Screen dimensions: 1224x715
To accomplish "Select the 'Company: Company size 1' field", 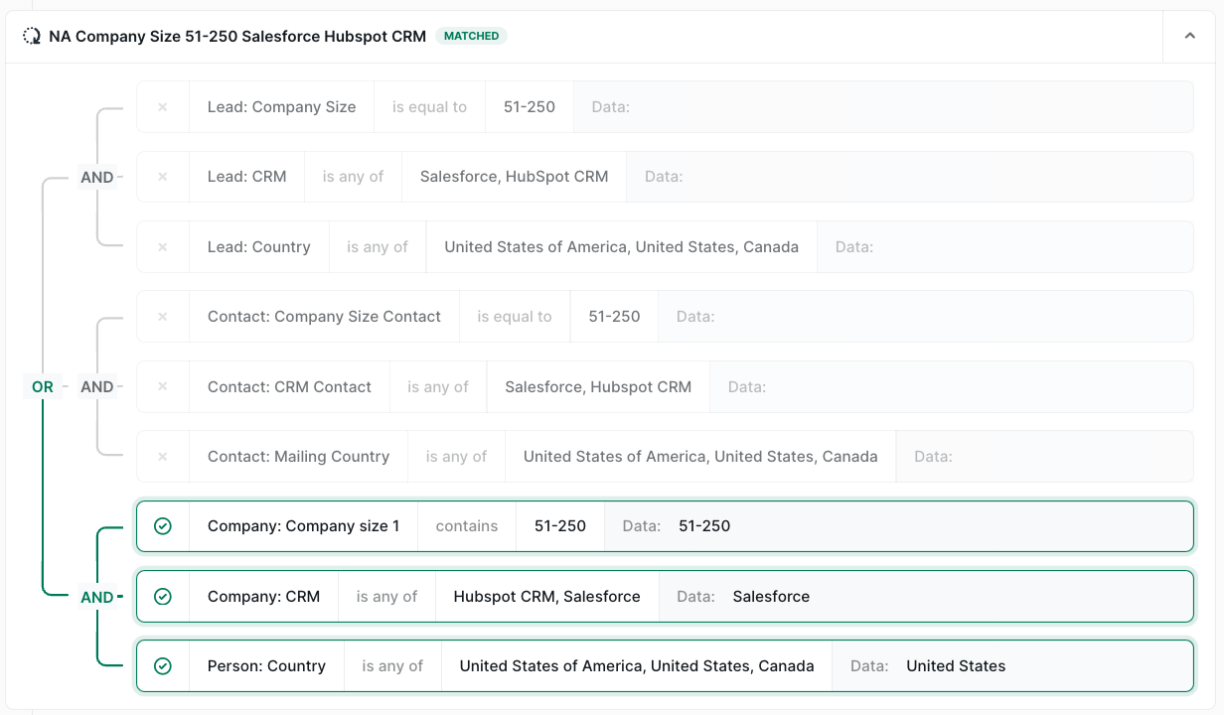I will (303, 526).
